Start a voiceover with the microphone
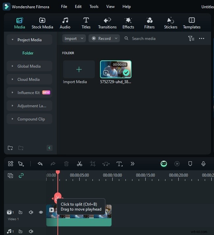The image size is (214, 235). [203, 164]
